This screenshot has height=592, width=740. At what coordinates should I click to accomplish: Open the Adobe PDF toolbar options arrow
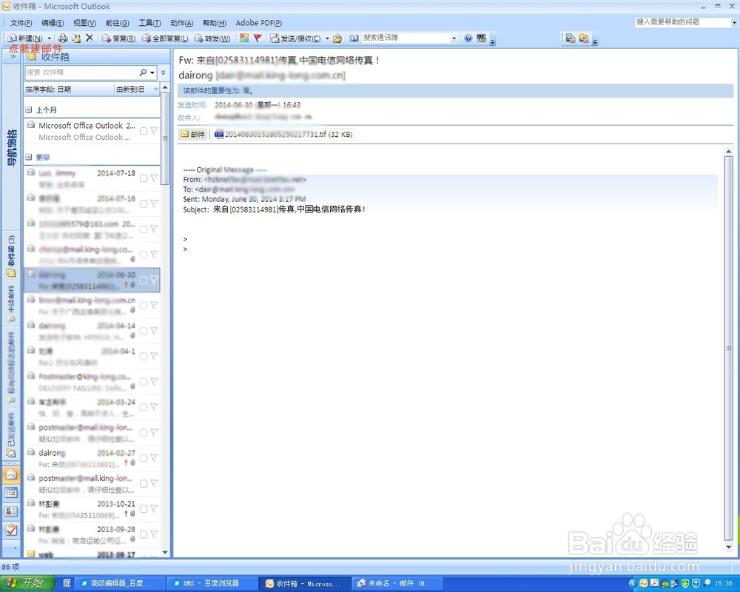(x=595, y=42)
